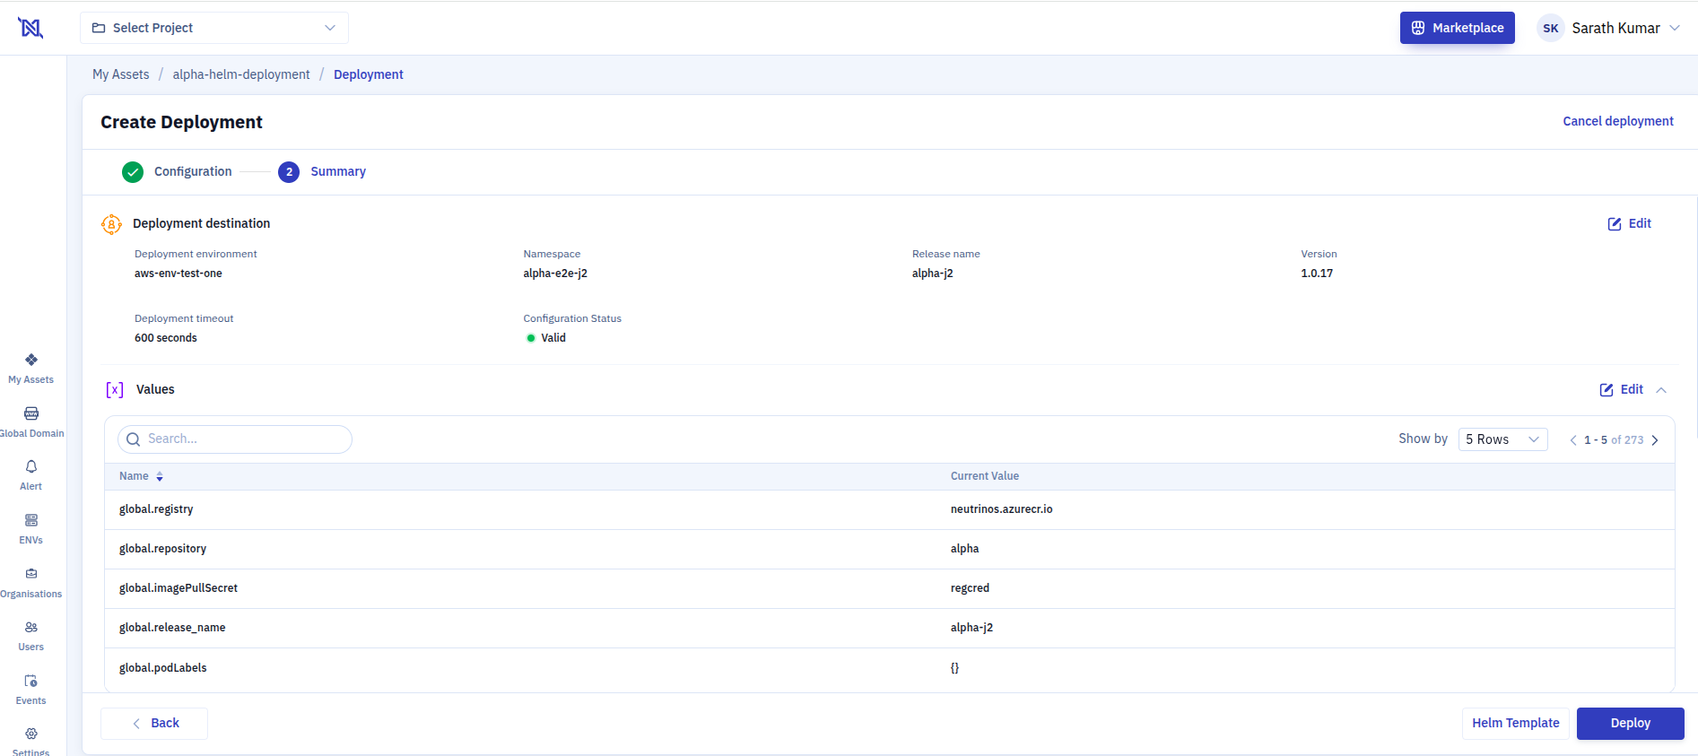Go to previous page of values
This screenshot has width=1698, height=756.
(x=1573, y=440)
